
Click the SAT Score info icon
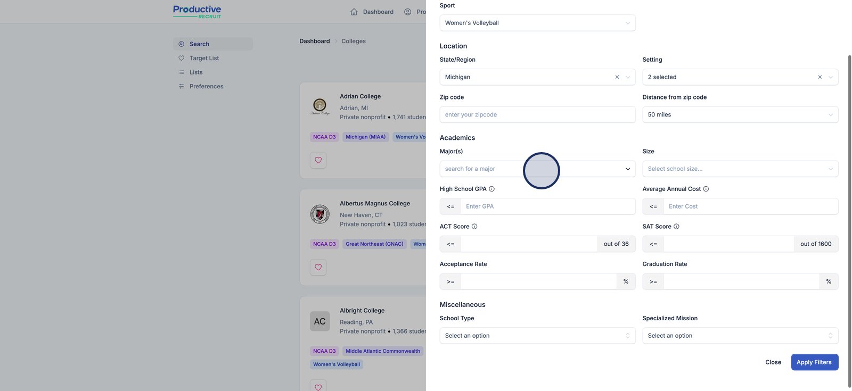coord(676,227)
